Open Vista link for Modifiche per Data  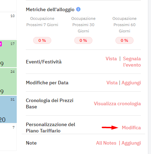(x=112, y=83)
